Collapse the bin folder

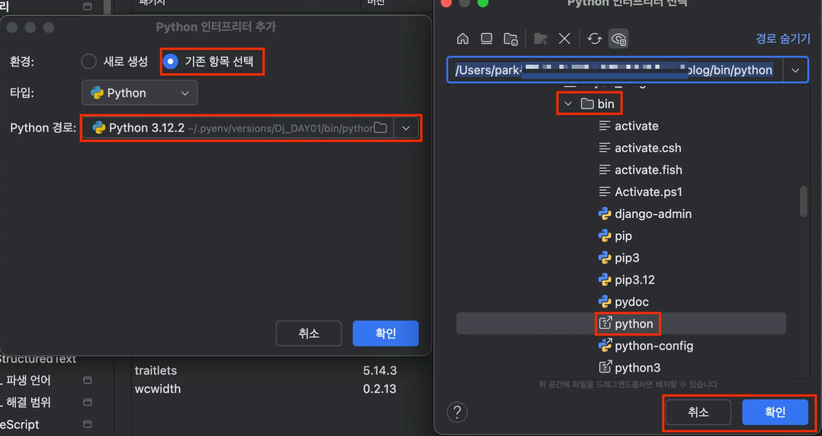(x=568, y=104)
